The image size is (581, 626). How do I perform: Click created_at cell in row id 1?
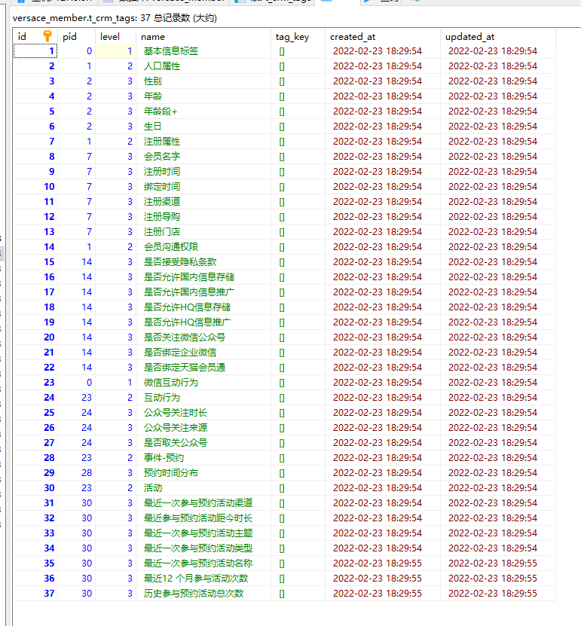(x=383, y=51)
